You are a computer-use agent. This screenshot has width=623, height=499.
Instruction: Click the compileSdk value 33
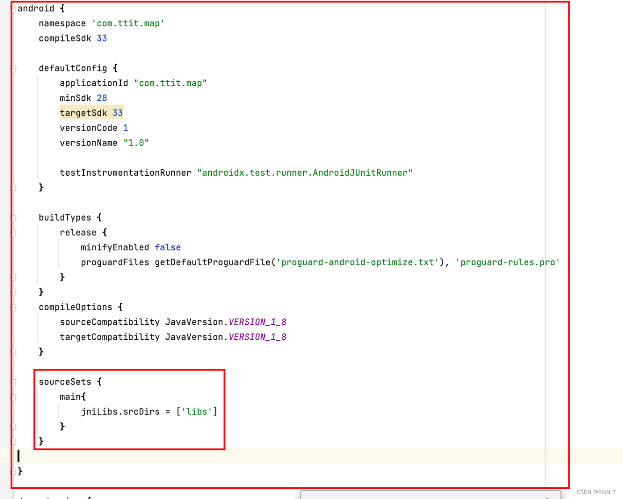point(102,38)
